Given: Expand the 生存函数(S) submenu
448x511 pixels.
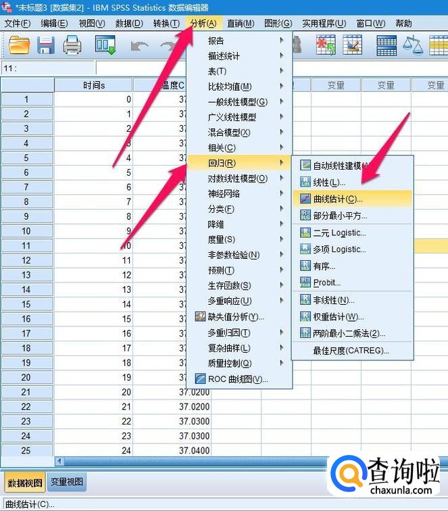Looking at the screenshot, I should [239, 285].
